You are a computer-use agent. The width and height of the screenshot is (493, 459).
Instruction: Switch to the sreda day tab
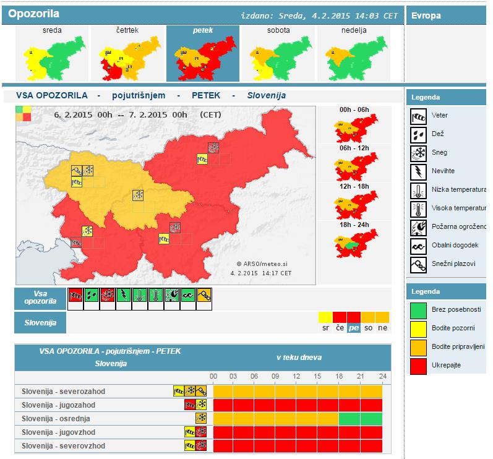[52, 54]
